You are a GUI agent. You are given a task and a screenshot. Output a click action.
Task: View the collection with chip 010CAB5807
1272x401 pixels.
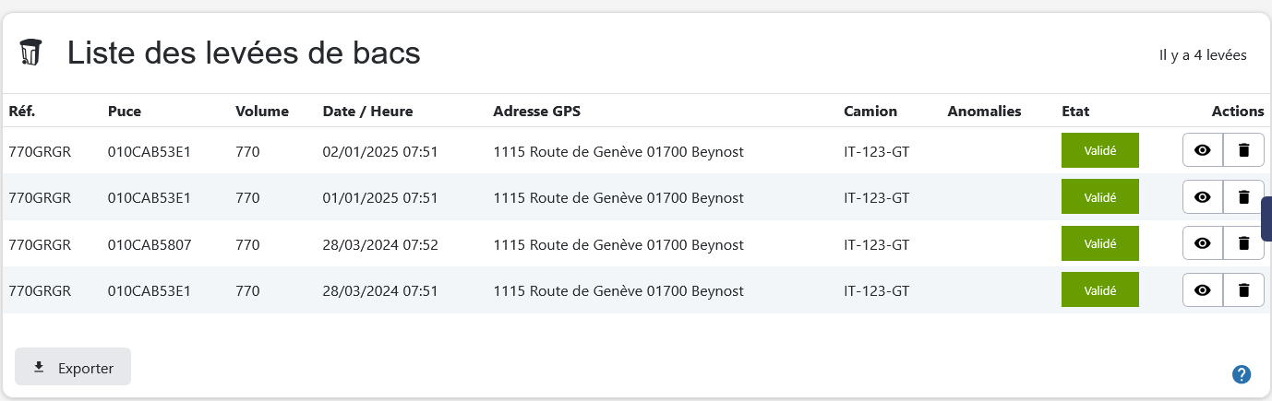click(1202, 243)
